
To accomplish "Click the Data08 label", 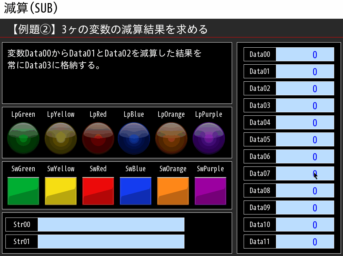I will [260, 191].
